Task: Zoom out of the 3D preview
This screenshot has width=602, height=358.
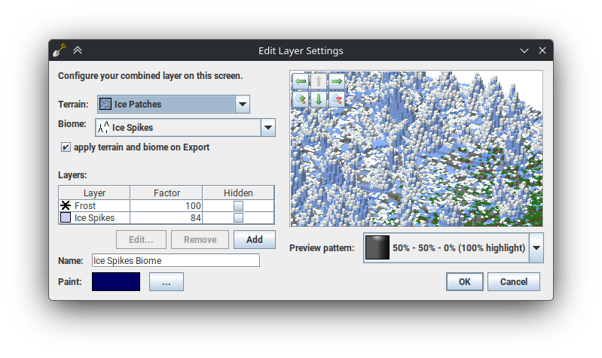Action: (x=336, y=99)
